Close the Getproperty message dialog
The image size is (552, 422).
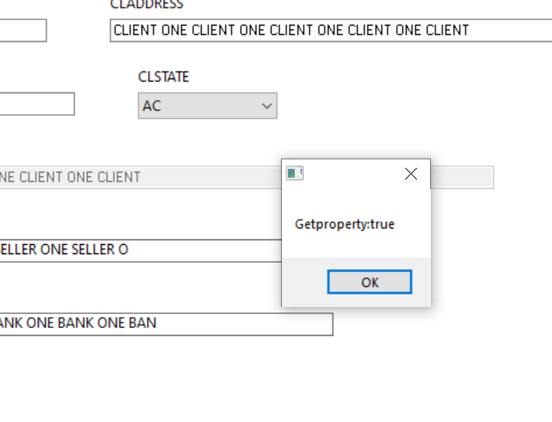[411, 174]
